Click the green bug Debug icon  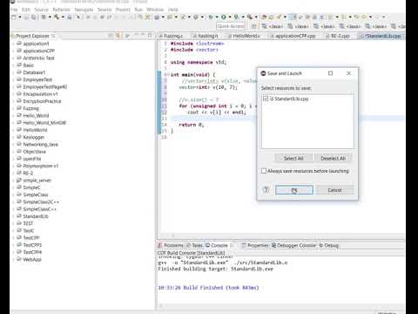tap(211, 17)
